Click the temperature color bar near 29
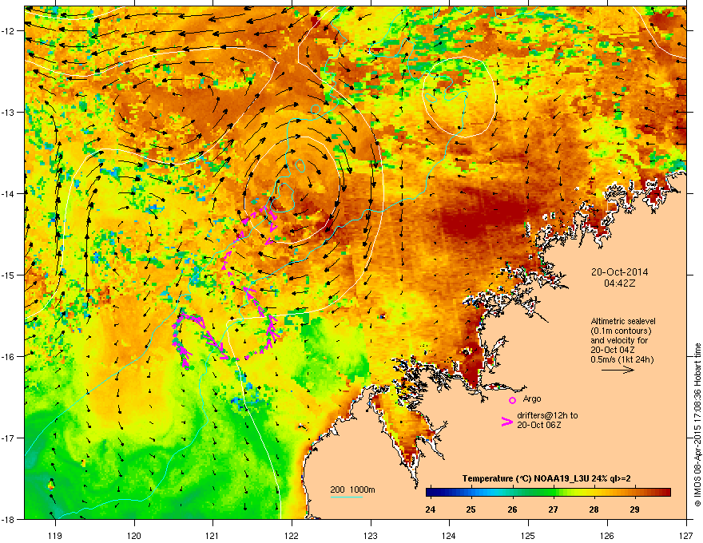Image resolution: width=703 pixels, height=543 pixels. coord(634,493)
